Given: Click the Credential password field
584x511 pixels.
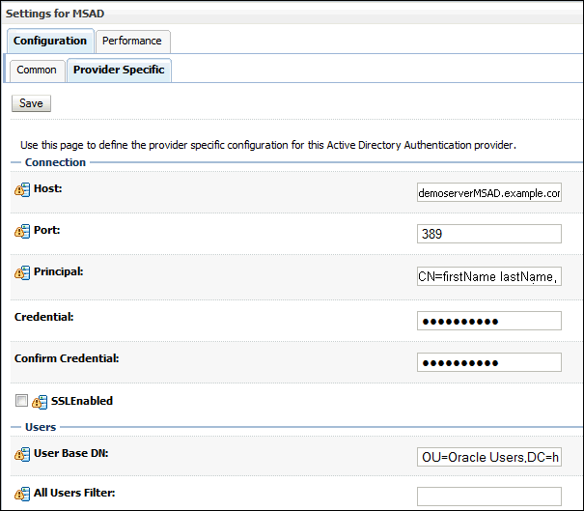Looking at the screenshot, I should click(489, 321).
